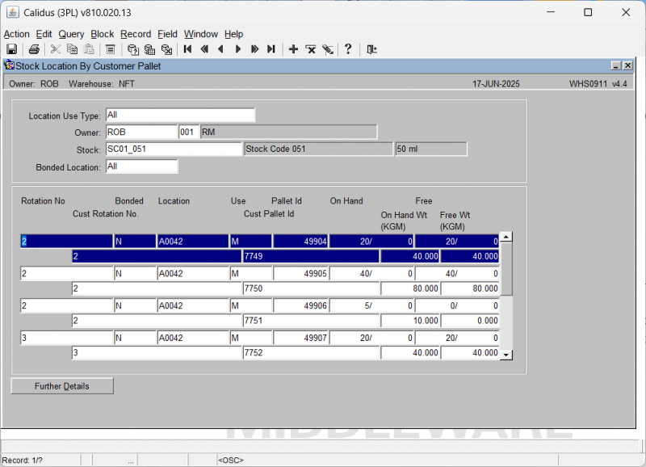Click the Clear Record eraser icon
The image size is (646, 467).
[328, 49]
